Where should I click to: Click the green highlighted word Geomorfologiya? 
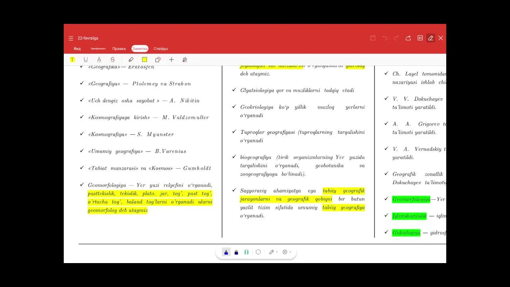click(x=411, y=199)
